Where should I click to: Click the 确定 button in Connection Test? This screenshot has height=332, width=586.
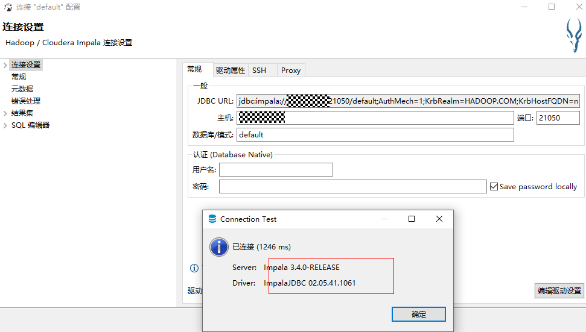point(419,314)
